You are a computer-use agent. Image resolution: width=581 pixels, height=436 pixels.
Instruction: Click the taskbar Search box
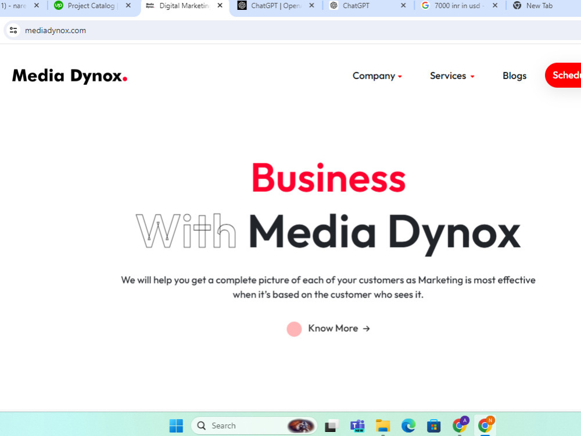point(254,426)
